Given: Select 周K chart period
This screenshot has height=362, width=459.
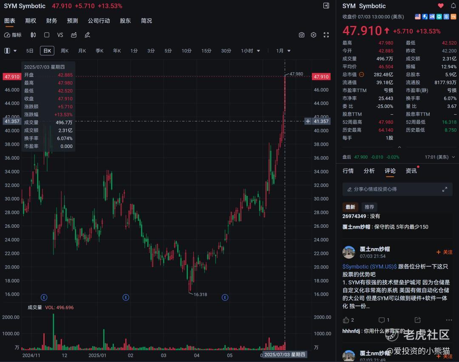Looking at the screenshot, I should coord(65,51).
